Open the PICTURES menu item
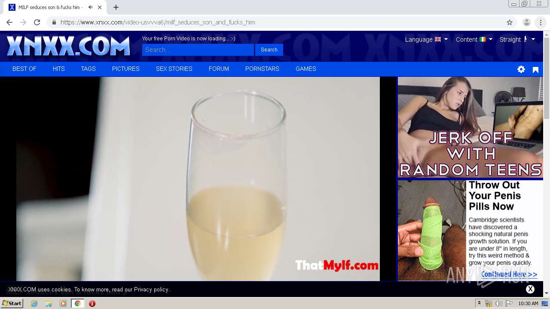Image resolution: width=550 pixels, height=309 pixels. click(x=126, y=69)
